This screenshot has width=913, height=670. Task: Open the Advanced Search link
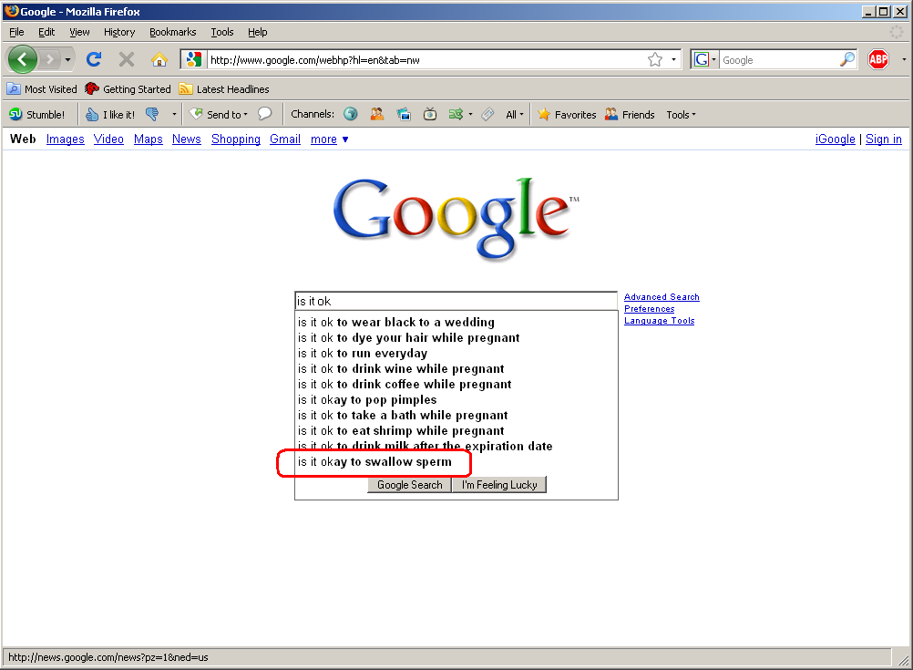click(662, 297)
